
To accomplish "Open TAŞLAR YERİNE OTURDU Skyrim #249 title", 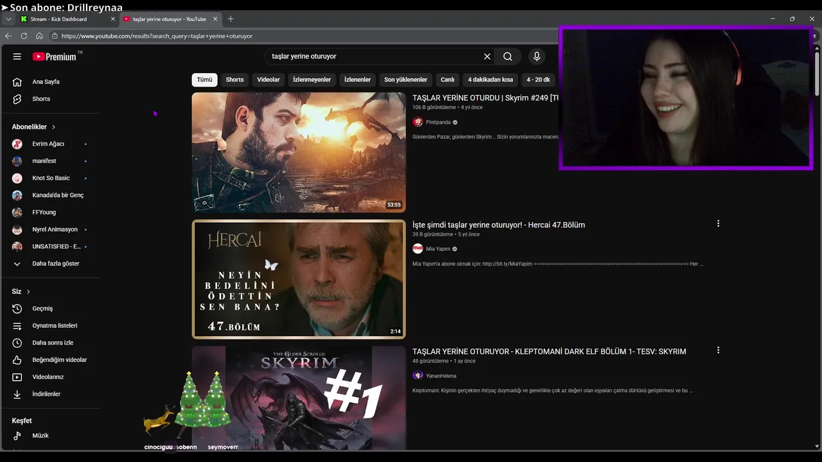I will click(x=485, y=98).
